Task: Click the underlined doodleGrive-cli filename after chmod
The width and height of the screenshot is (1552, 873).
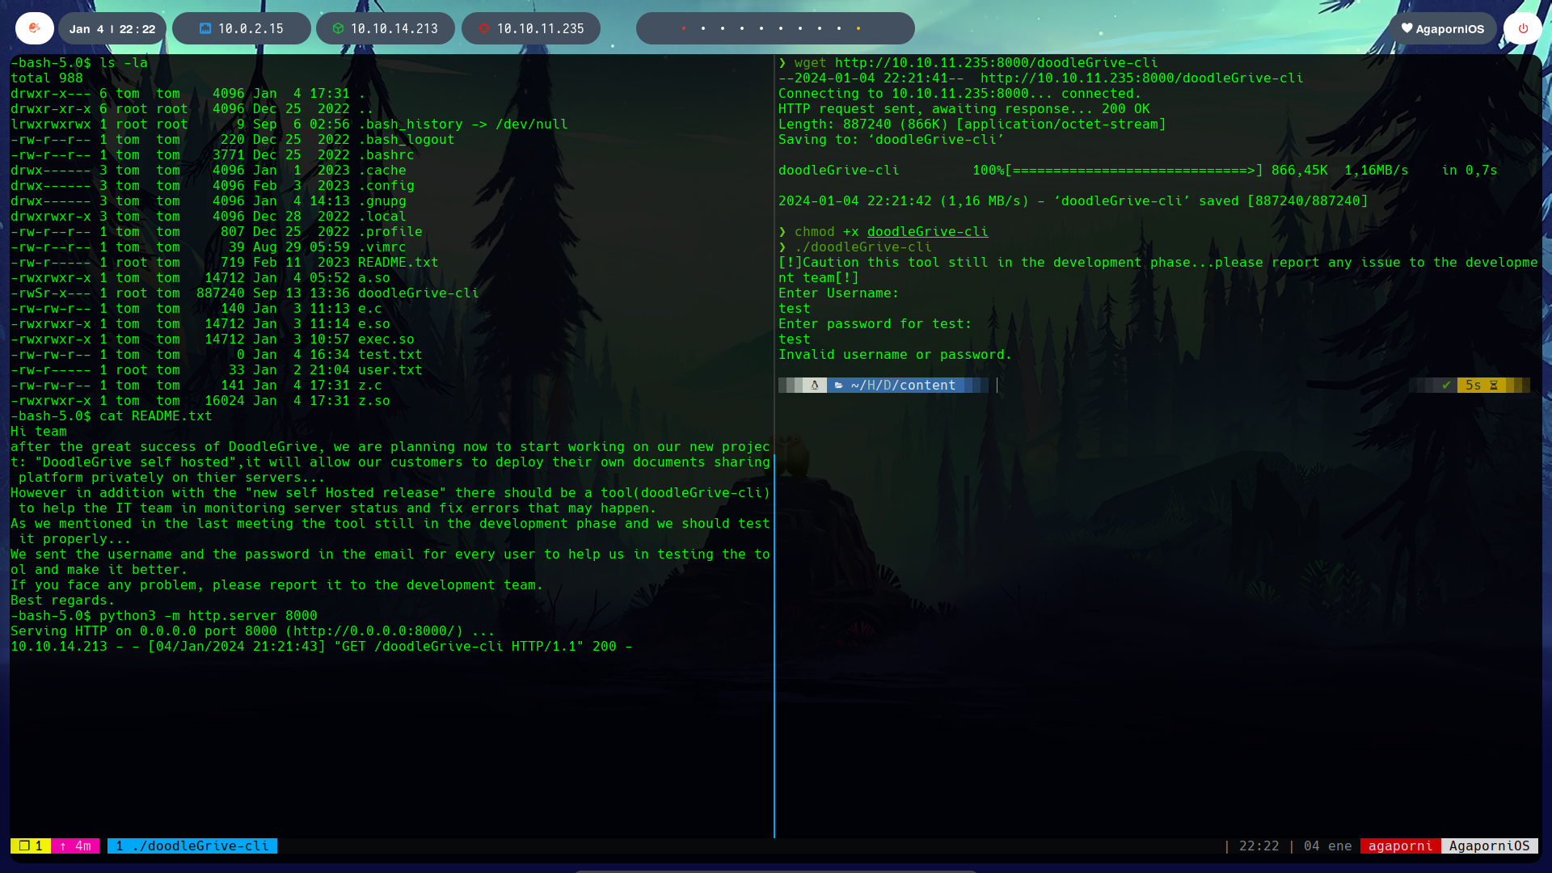Action: [927, 232]
